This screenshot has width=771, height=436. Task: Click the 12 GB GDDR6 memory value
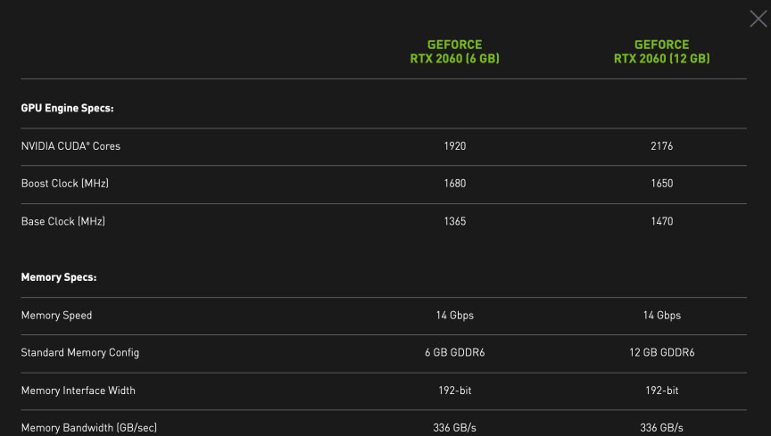[662, 352]
